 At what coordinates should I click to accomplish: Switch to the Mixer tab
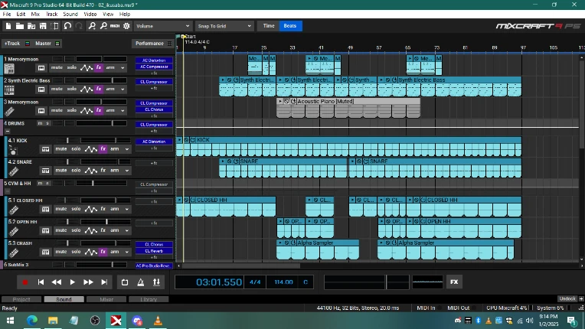[106, 299]
